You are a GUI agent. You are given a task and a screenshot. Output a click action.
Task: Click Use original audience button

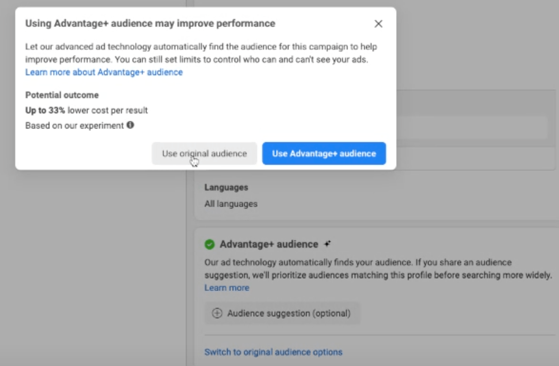204,153
